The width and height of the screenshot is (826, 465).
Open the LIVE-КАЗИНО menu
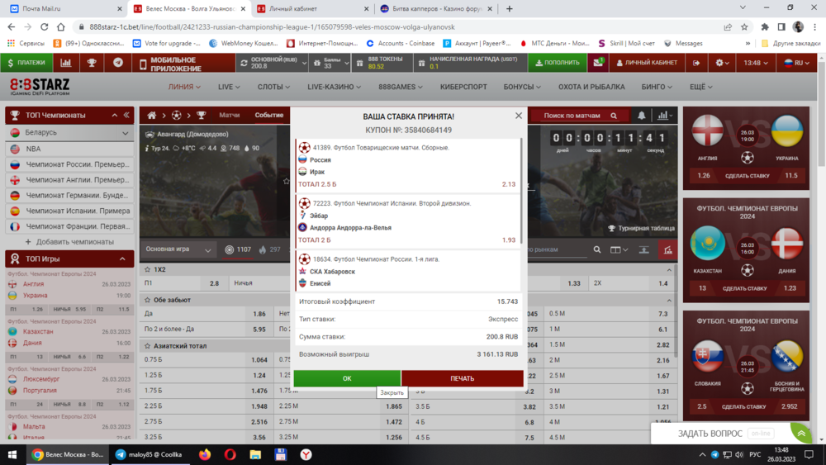pyautogui.click(x=334, y=87)
